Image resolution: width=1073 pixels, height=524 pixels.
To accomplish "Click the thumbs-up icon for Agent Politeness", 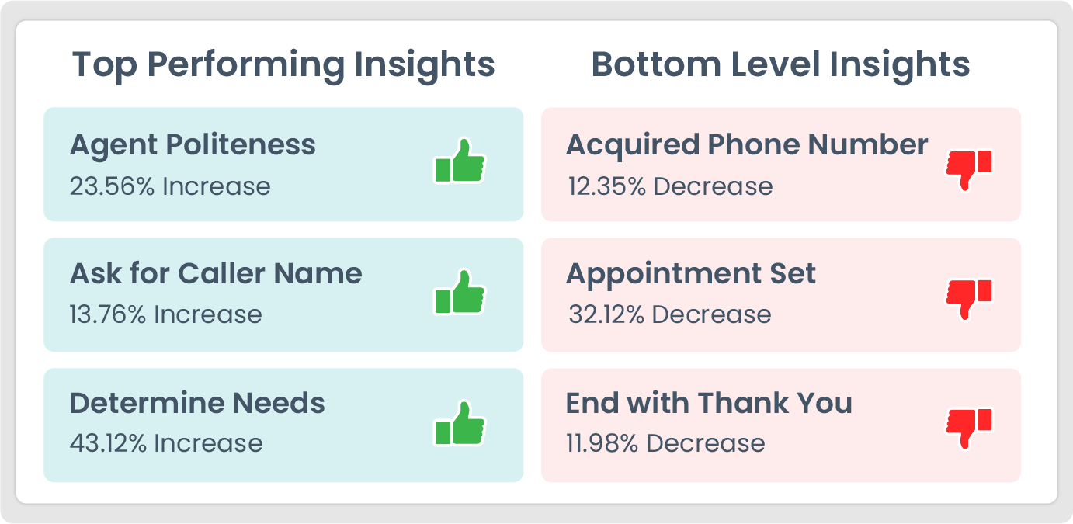I will (459, 161).
